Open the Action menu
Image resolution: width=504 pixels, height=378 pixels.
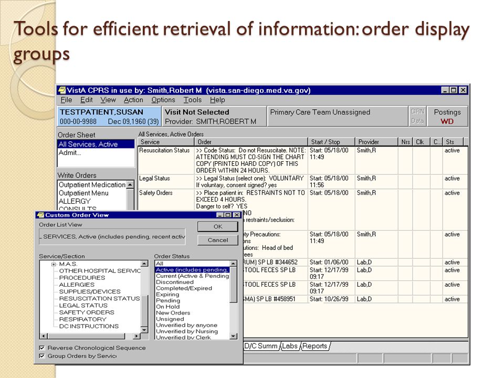tap(133, 100)
